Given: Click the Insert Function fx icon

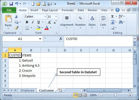Looking at the screenshot, I should click(61, 39).
